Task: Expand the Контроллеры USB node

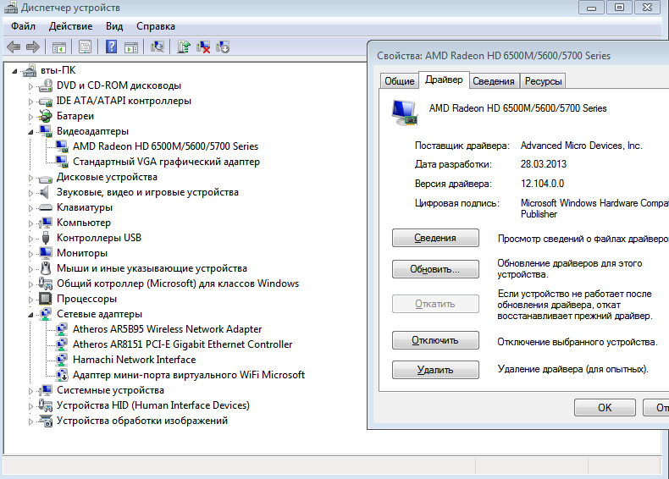Action: 30,239
